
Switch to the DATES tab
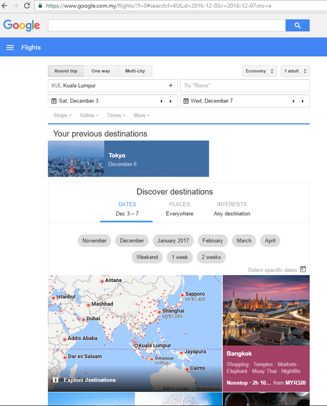point(127,209)
